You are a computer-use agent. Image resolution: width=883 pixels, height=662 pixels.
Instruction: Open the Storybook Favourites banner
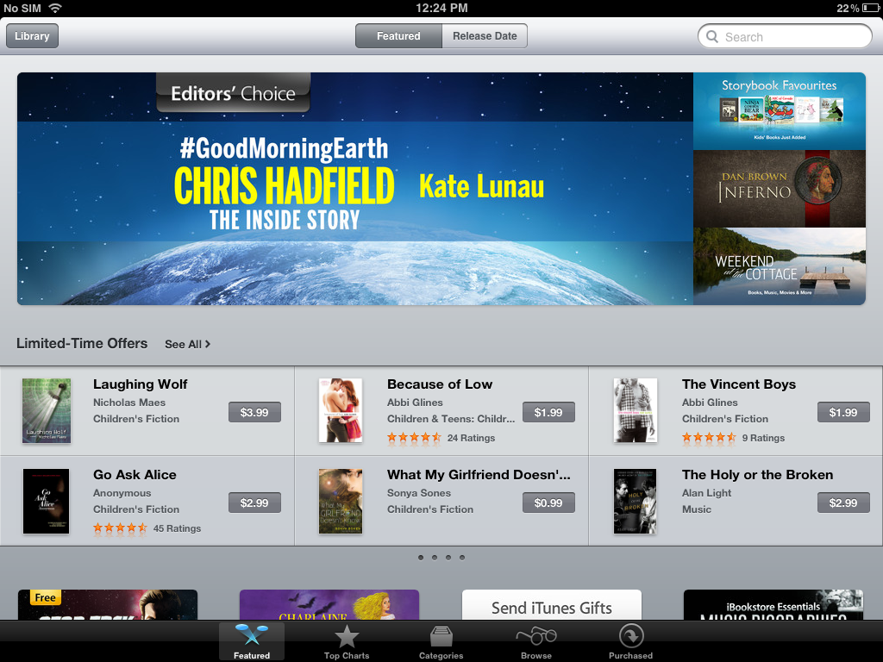pyautogui.click(x=780, y=111)
